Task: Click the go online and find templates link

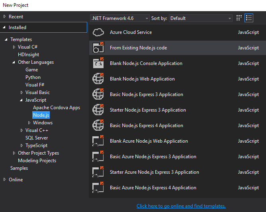Action: click(x=181, y=206)
